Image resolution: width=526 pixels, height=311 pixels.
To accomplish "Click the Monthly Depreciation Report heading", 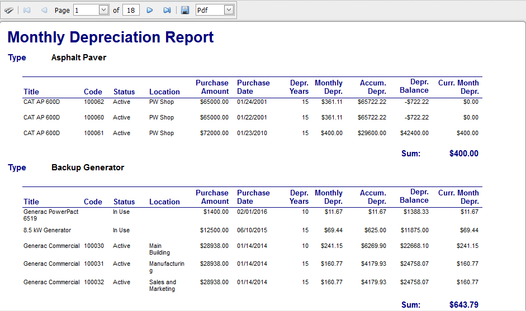I will click(x=110, y=37).
